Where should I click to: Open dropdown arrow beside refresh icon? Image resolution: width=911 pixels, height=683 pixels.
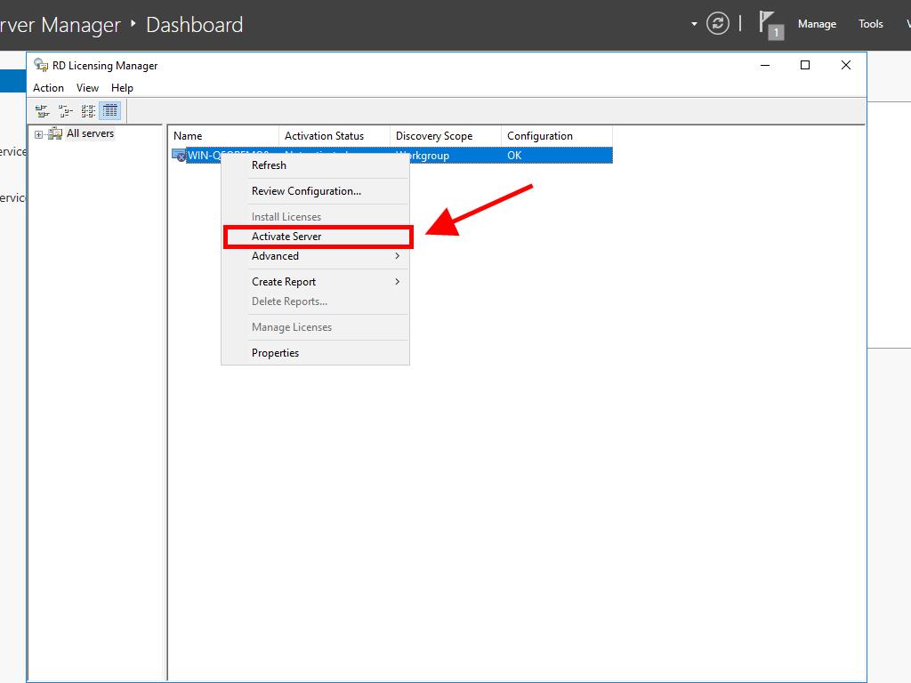pyautogui.click(x=694, y=24)
